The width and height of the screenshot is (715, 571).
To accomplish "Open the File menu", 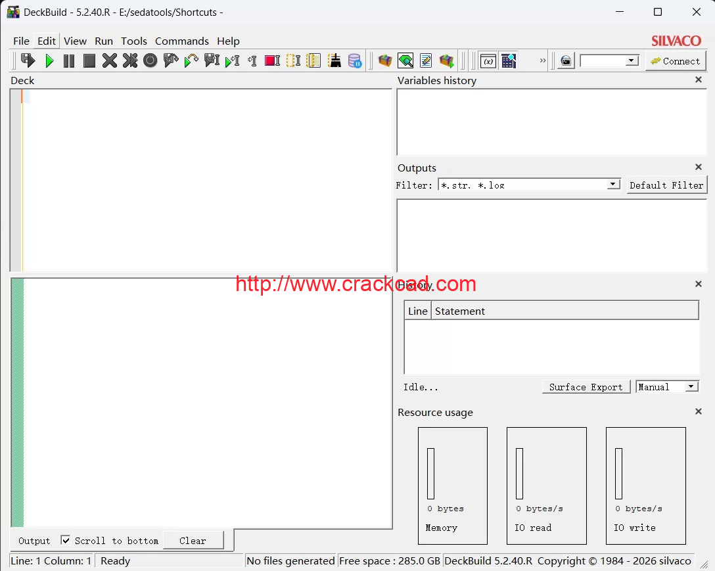I will tap(22, 41).
